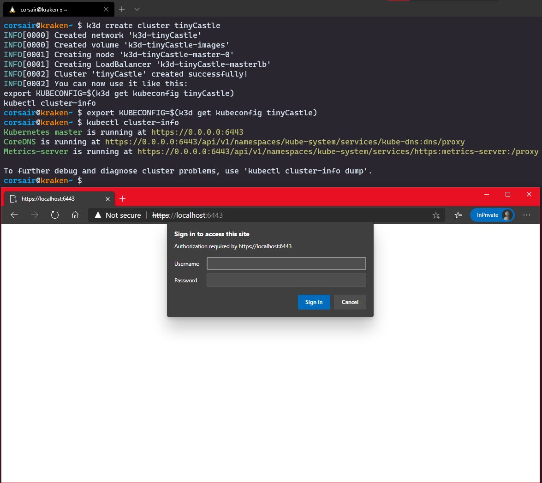
Task: Click the browser Forward arrow
Action: (x=35, y=215)
